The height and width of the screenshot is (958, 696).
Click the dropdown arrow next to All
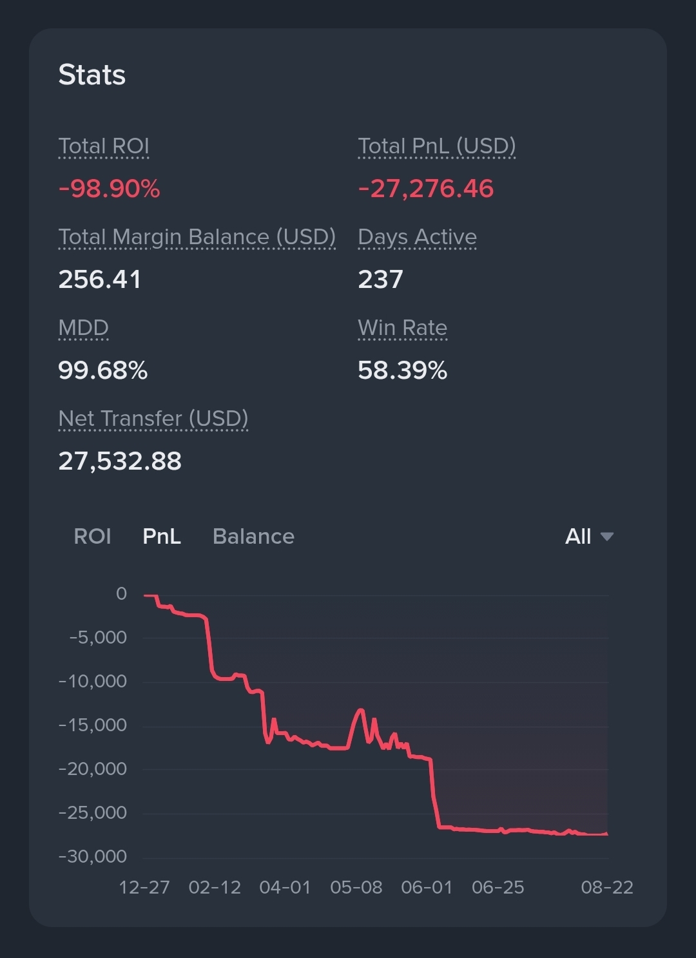point(606,536)
